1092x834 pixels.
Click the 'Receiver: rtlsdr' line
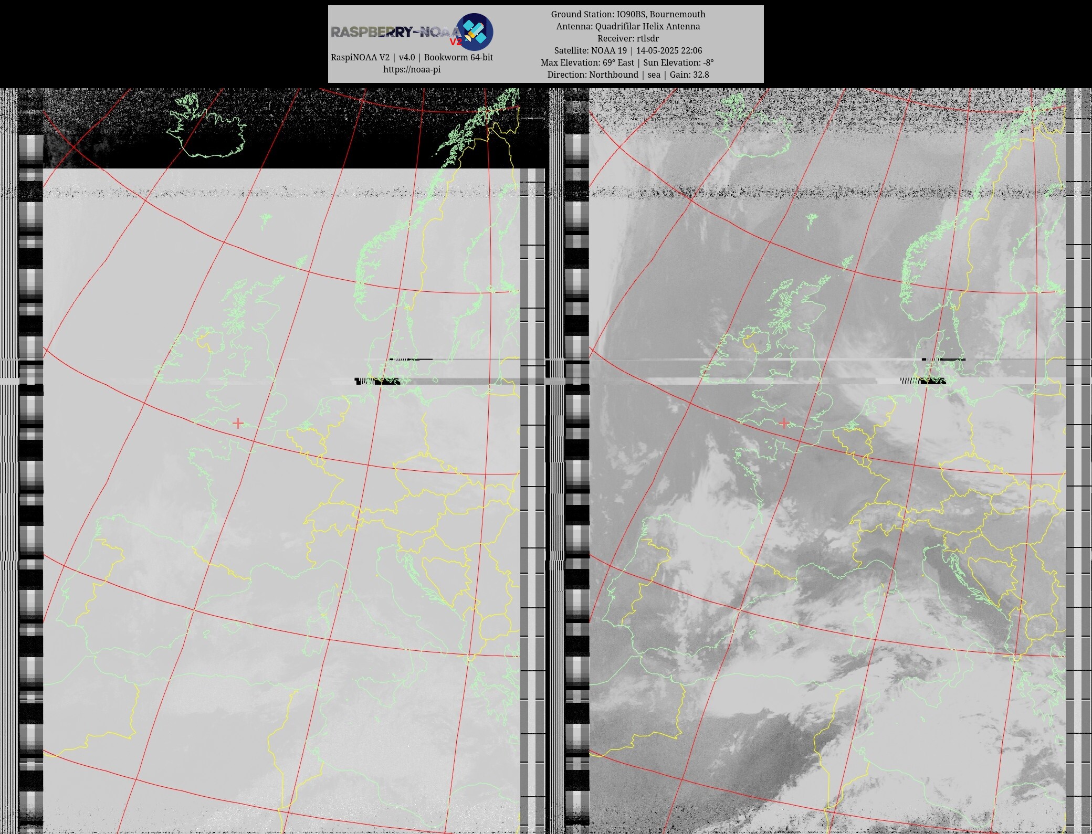point(628,38)
